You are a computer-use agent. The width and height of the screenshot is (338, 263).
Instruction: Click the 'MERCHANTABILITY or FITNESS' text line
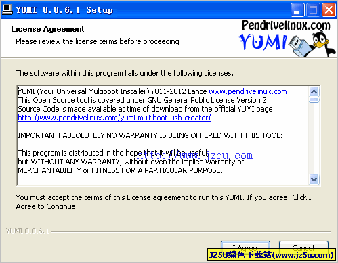pyautogui.click(x=121, y=170)
